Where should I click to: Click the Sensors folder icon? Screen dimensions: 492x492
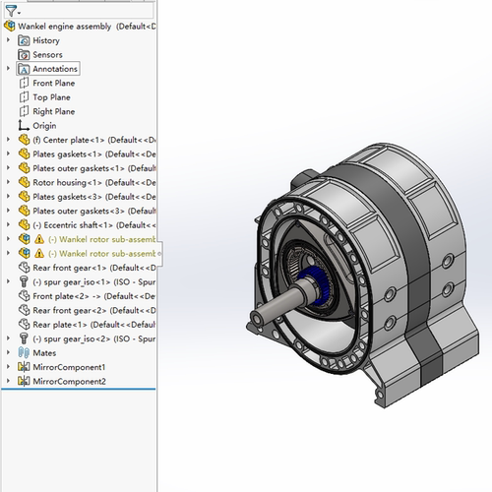(24, 54)
